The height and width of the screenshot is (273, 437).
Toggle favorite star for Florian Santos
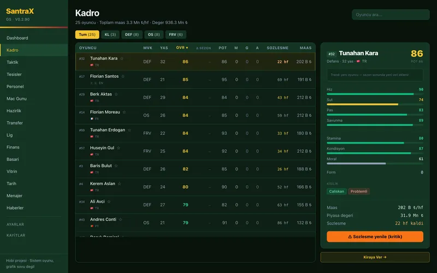point(123,76)
